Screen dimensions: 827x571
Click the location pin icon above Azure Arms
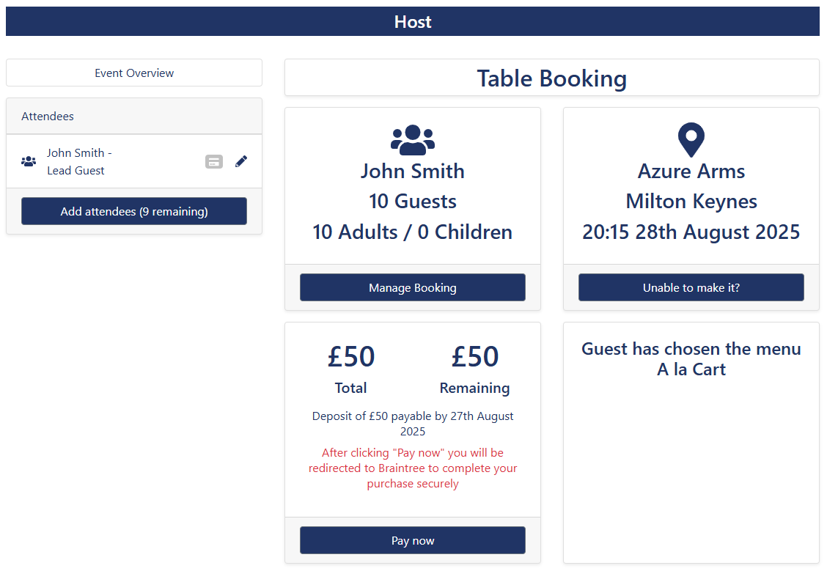coord(691,139)
